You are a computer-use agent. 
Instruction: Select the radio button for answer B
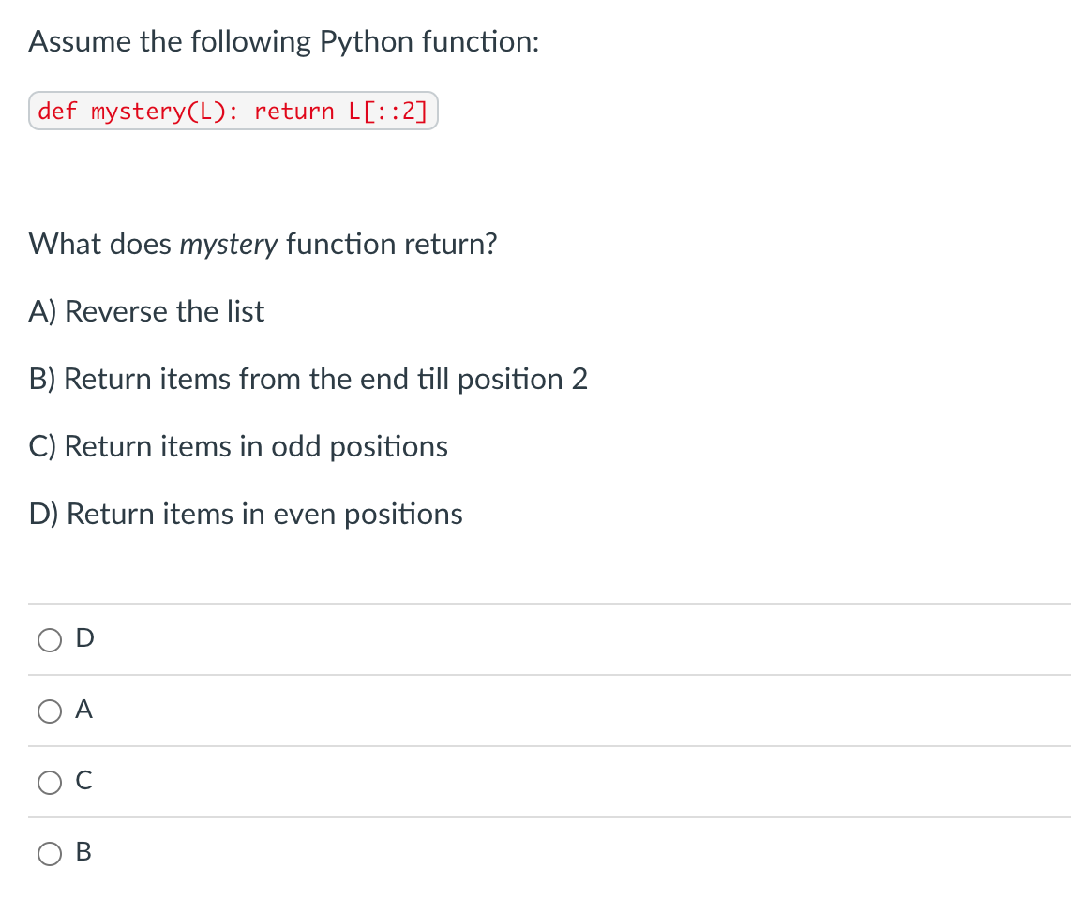(x=50, y=854)
